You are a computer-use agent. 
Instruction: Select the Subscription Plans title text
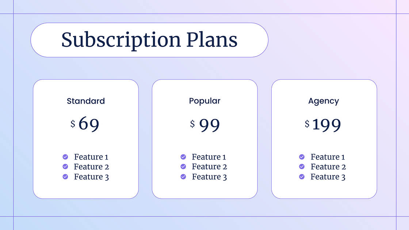149,40
